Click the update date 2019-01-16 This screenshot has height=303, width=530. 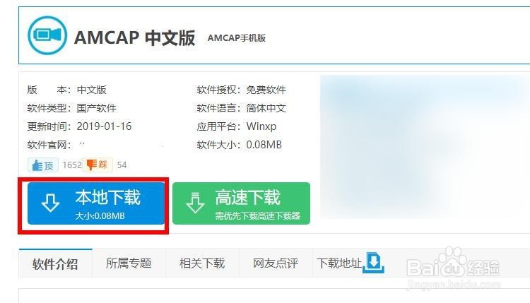[104, 126]
